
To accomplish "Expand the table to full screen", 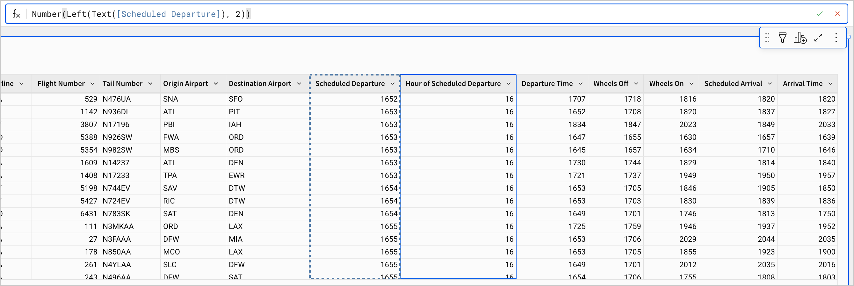I will click(818, 38).
